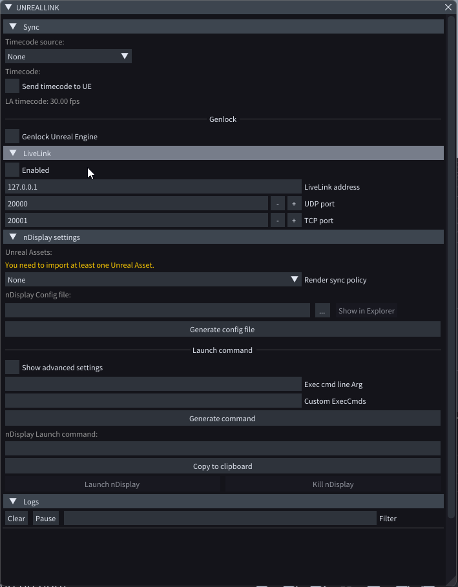Increase the TCP port value

[x=293, y=221]
